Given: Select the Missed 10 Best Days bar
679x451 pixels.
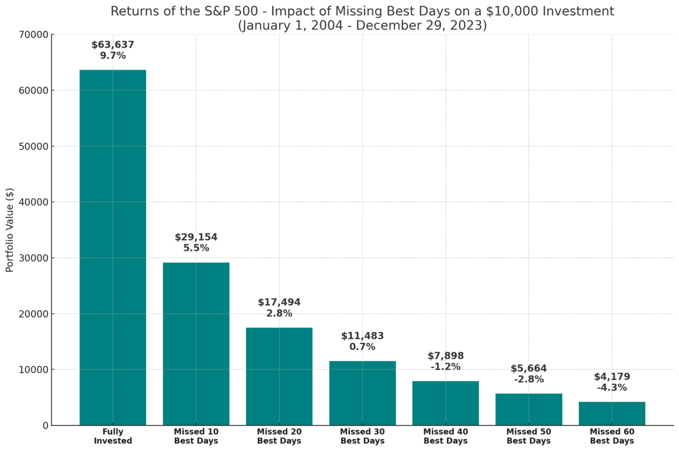Looking at the screenshot, I should (x=196, y=343).
